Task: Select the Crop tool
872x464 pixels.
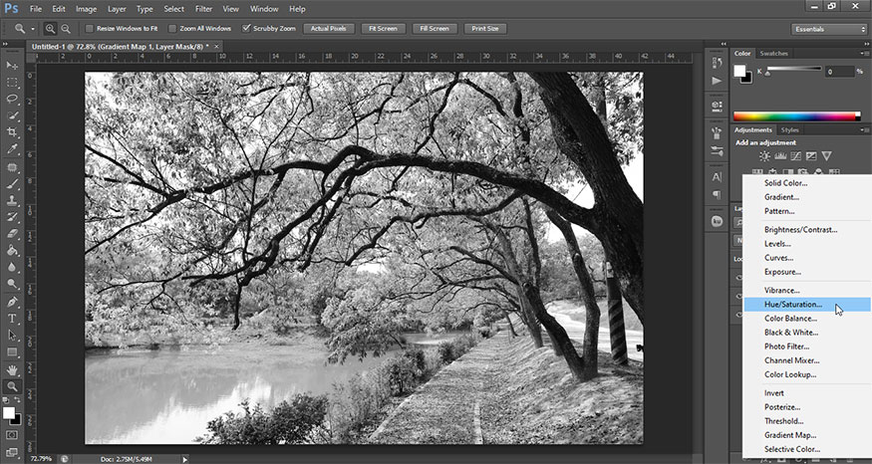Action: (12, 132)
